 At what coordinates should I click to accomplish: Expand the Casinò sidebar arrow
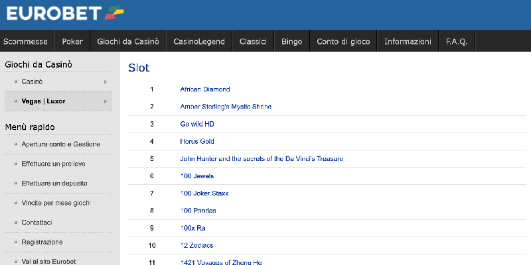point(106,81)
